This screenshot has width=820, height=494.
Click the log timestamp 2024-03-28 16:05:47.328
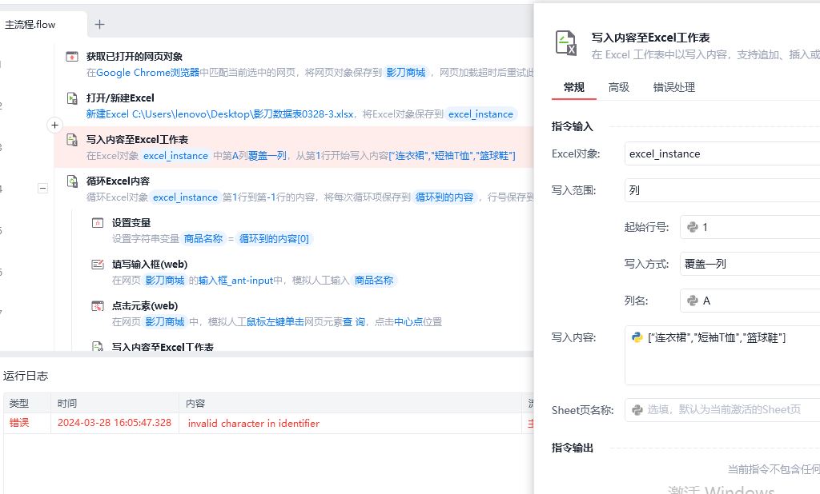pyautogui.click(x=115, y=423)
